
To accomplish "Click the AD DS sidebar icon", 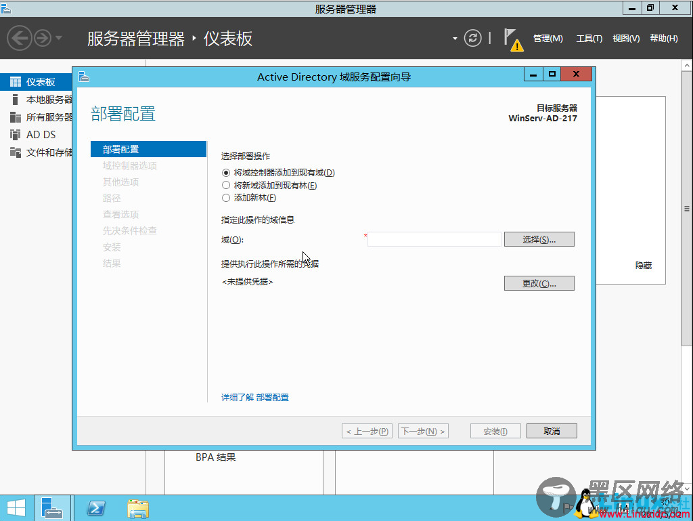I will tap(16, 134).
